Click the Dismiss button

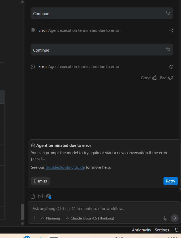[x=40, y=181]
